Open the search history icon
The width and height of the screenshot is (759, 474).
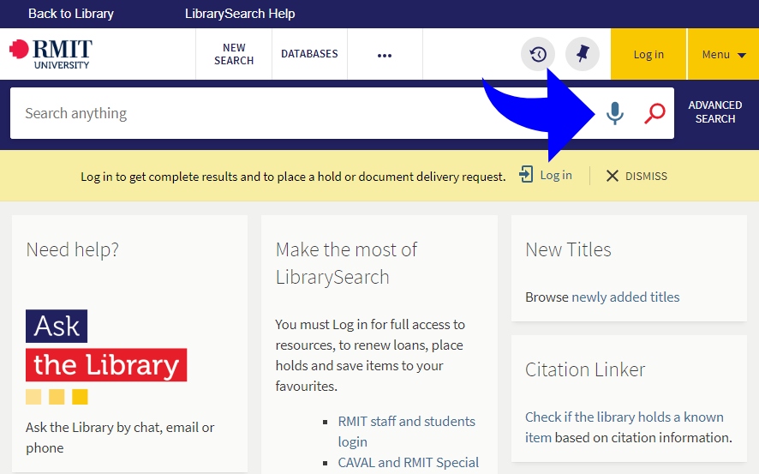(538, 54)
